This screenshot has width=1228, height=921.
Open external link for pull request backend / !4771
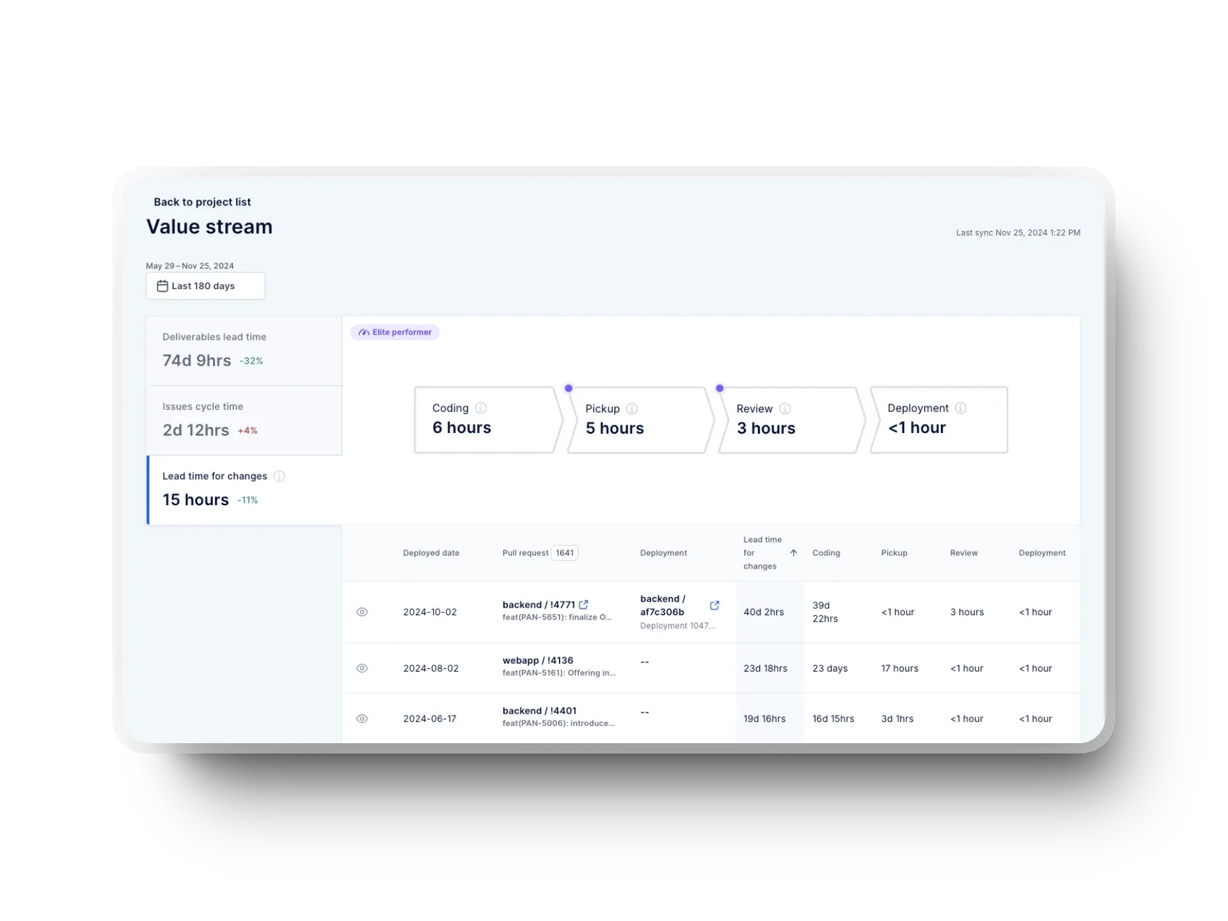coord(583,604)
